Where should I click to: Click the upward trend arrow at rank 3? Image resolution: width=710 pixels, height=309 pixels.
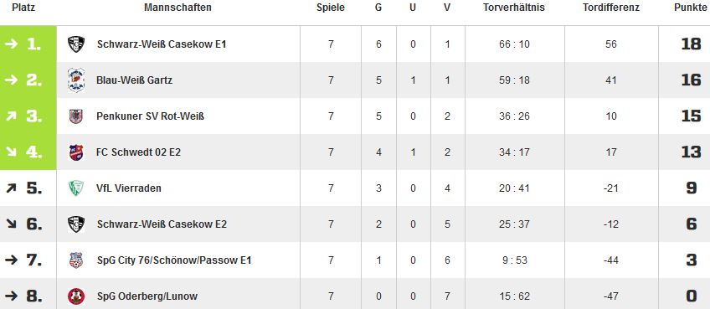click(x=11, y=116)
